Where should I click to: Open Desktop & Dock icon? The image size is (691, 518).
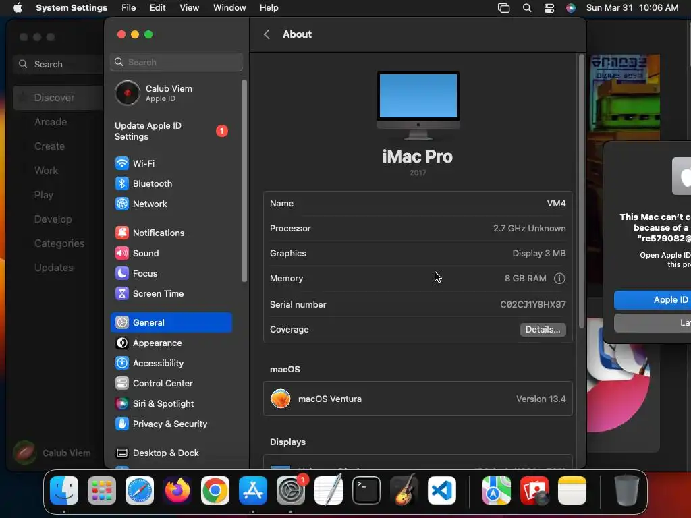pos(122,453)
